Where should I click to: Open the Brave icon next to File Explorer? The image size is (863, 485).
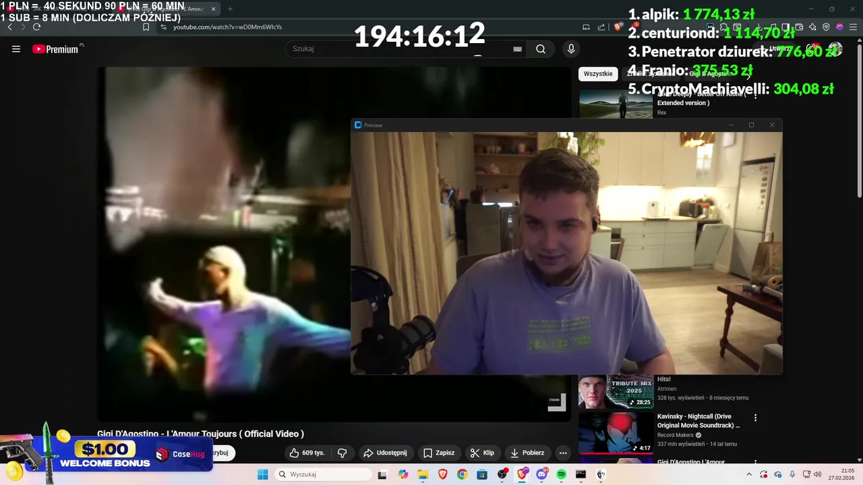(x=443, y=474)
